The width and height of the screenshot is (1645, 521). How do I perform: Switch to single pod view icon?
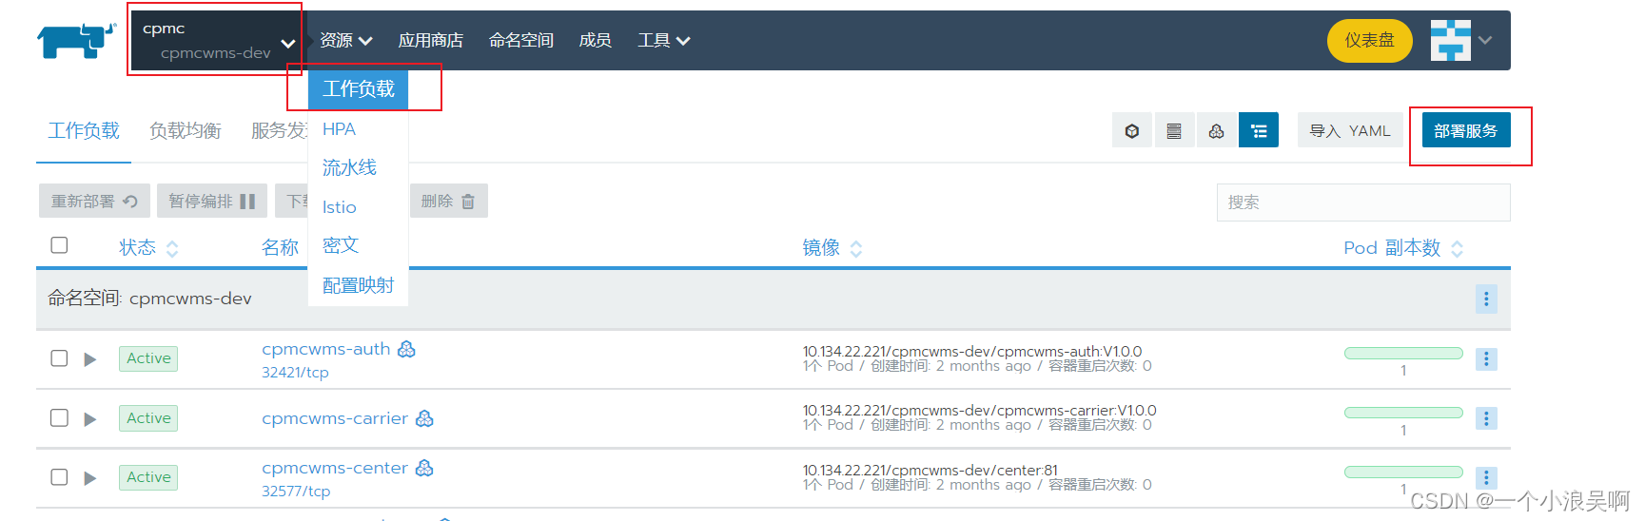pos(1132,130)
